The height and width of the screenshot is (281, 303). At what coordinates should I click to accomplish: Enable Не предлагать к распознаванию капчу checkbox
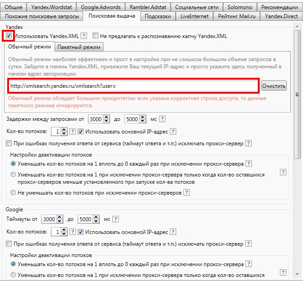click(x=95, y=36)
